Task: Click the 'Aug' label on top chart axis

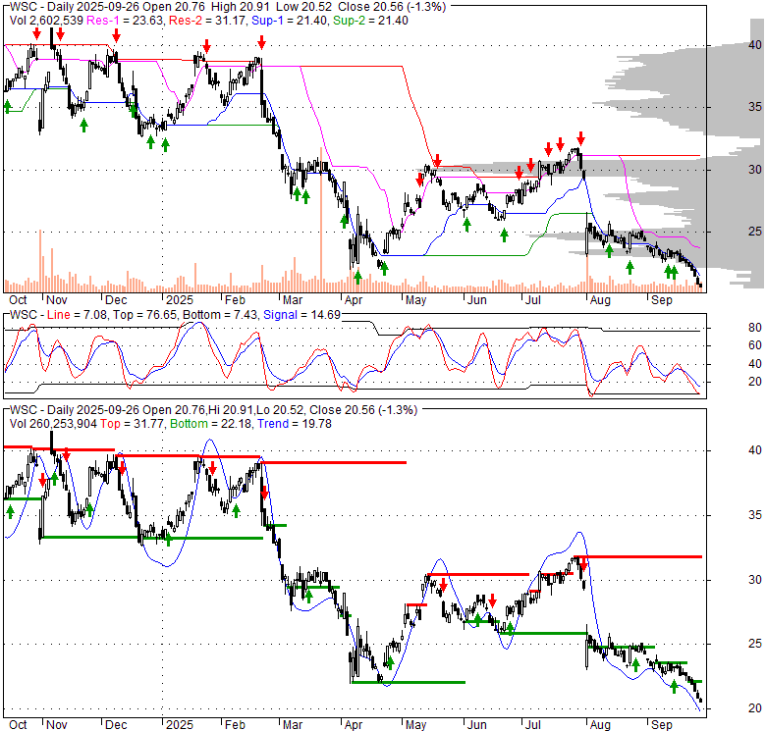Action: (600, 300)
